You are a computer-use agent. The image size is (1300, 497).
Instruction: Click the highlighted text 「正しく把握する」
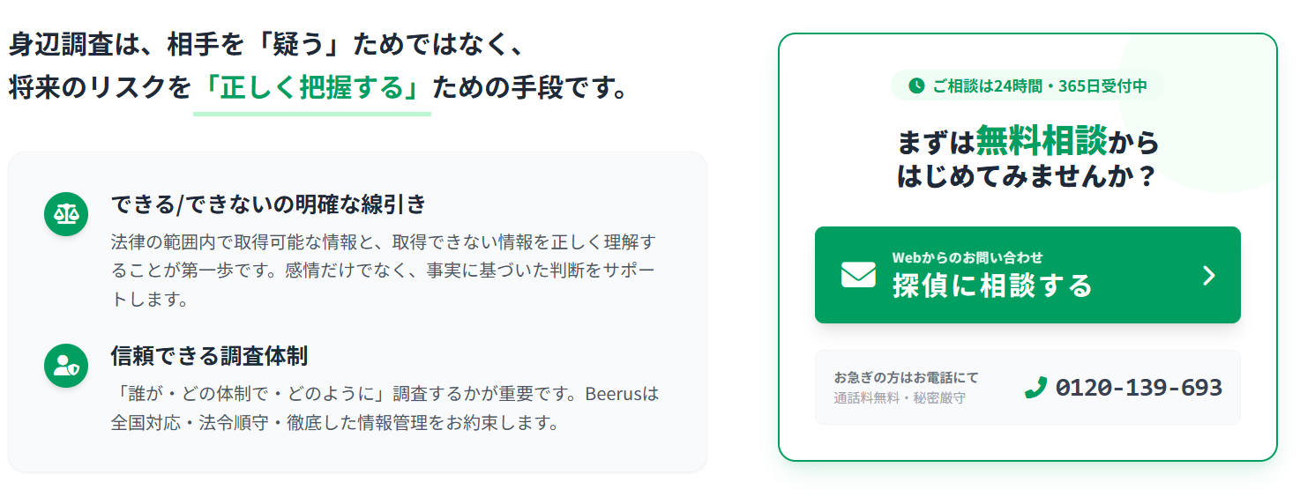[312, 88]
